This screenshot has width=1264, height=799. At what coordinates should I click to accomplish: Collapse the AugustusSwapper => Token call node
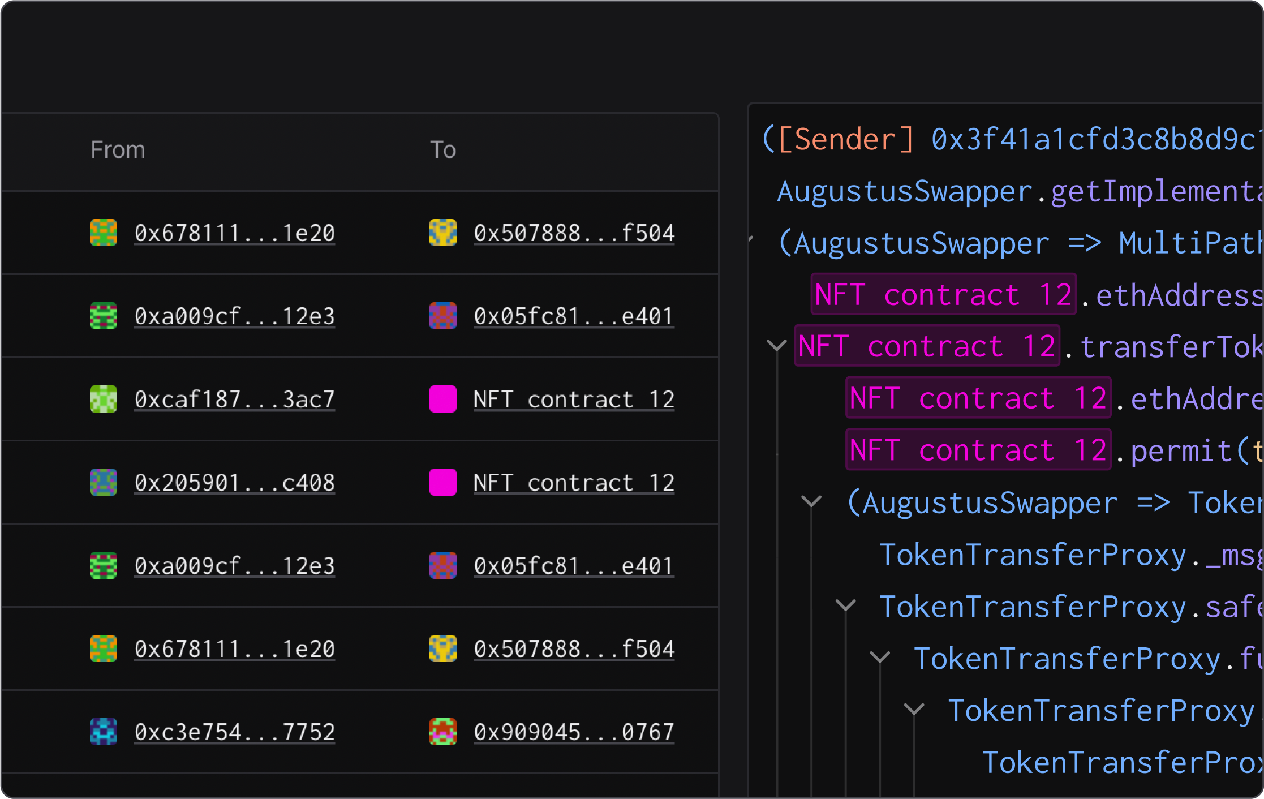[811, 501]
